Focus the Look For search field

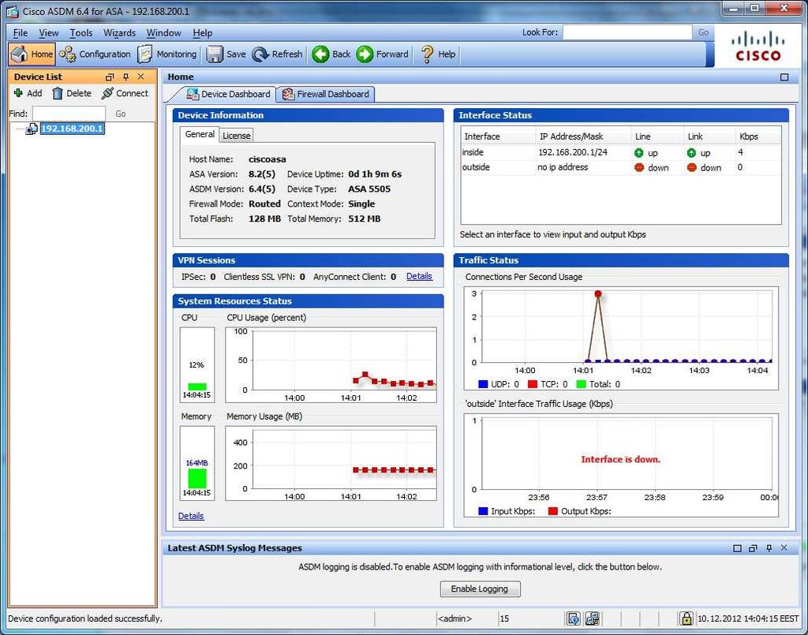tap(627, 32)
